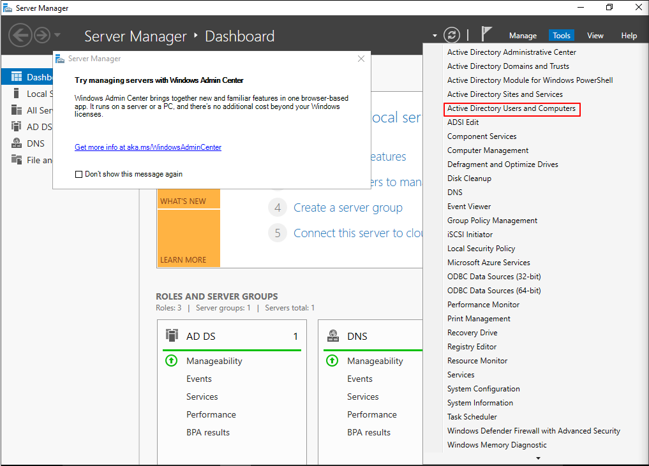Open Windows Defender Firewall with Advanced Security
Image resolution: width=649 pixels, height=466 pixels.
pos(533,431)
